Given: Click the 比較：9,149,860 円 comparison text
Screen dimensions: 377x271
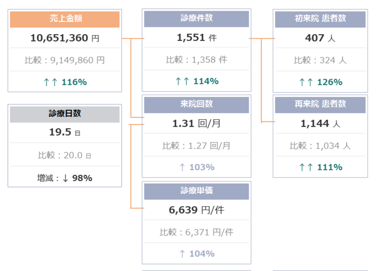Looking at the screenshot, I should tap(65, 60).
